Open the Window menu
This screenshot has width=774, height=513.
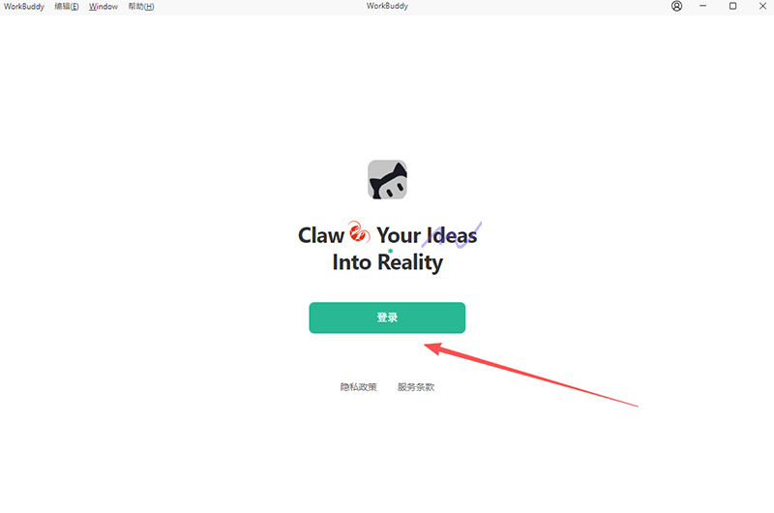[104, 7]
